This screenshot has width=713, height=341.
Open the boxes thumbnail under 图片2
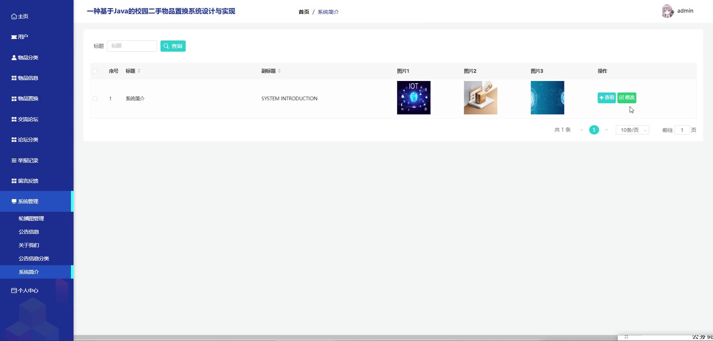pyautogui.click(x=481, y=98)
